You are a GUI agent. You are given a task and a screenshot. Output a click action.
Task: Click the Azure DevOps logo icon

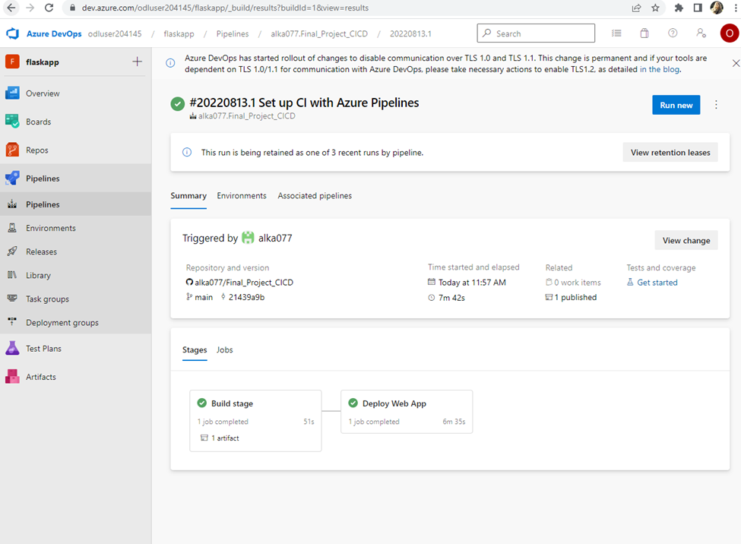click(13, 33)
